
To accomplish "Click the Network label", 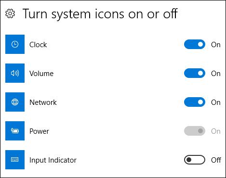I will coord(43,102).
